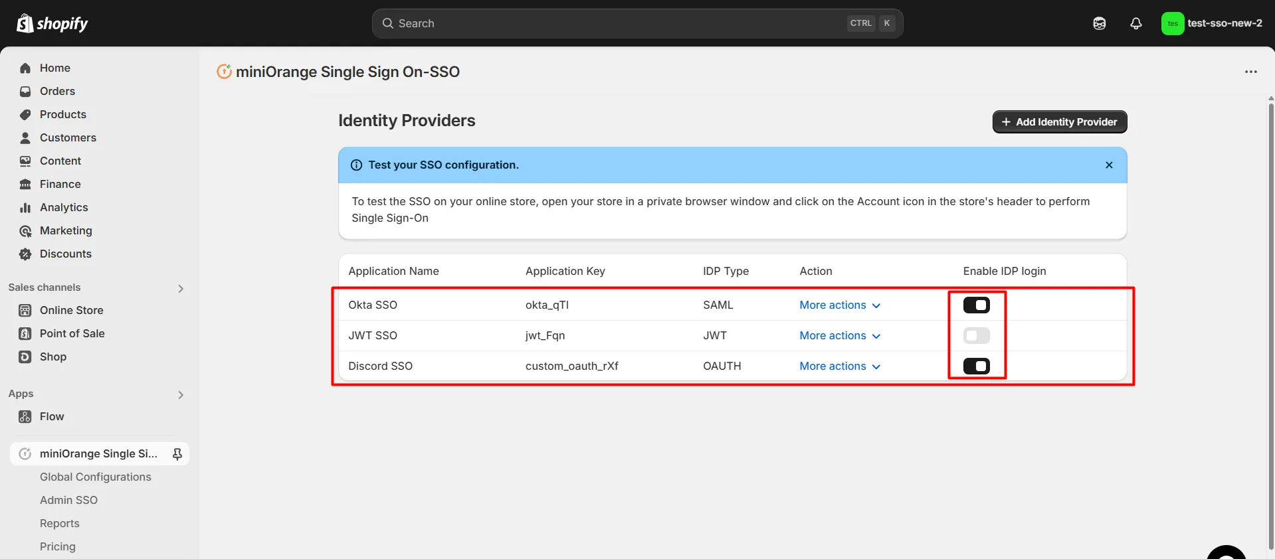
Task: Click the Discounts badge icon
Action: click(25, 254)
